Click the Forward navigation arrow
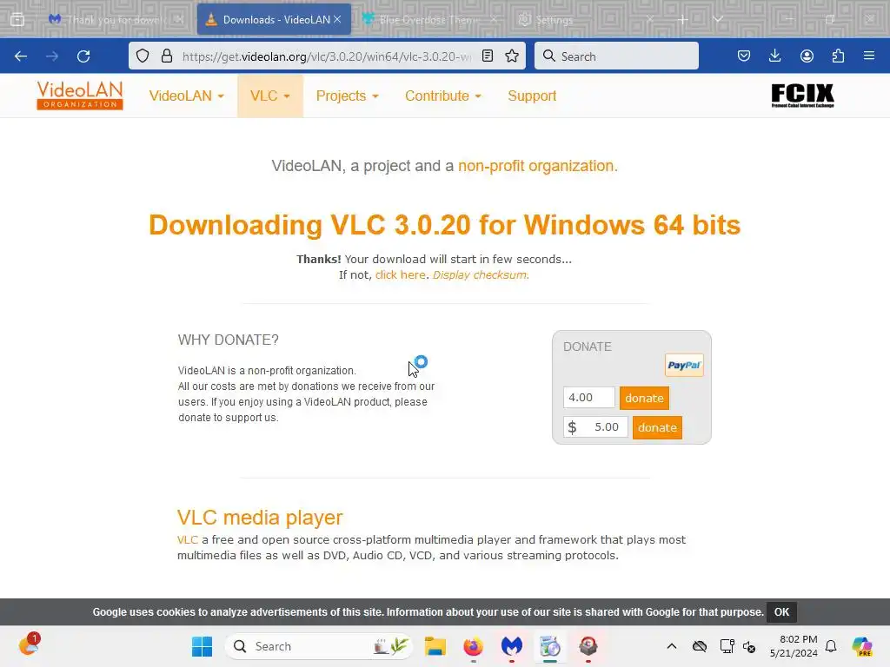The width and height of the screenshot is (890, 667). (52, 56)
